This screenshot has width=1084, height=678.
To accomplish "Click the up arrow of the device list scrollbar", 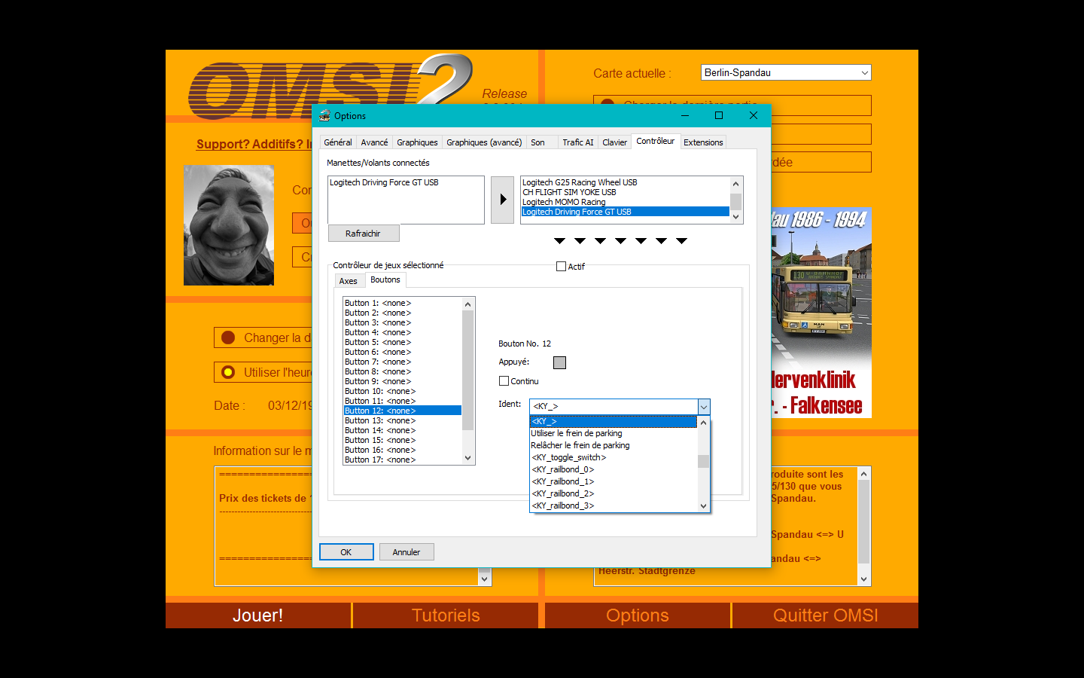I will (x=736, y=184).
